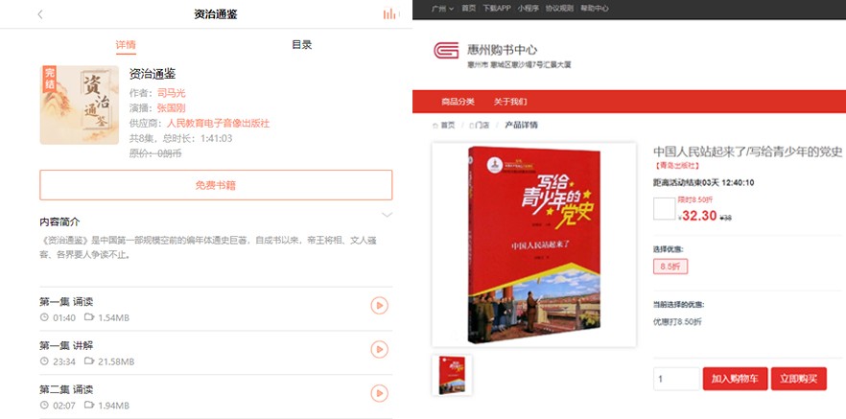Open 小程序 in the top bar
846x419 pixels.
[x=529, y=8]
